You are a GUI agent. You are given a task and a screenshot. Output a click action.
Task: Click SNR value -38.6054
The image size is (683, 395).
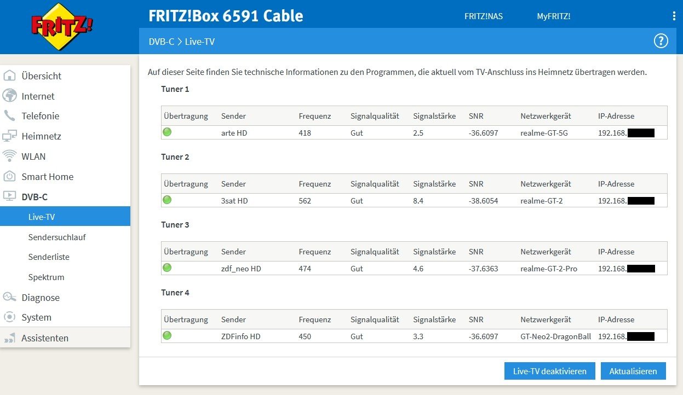(484, 201)
